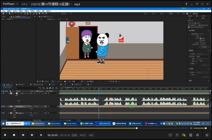Toggle the 对齐 snapping checkbox in toolbar

(62, 14)
